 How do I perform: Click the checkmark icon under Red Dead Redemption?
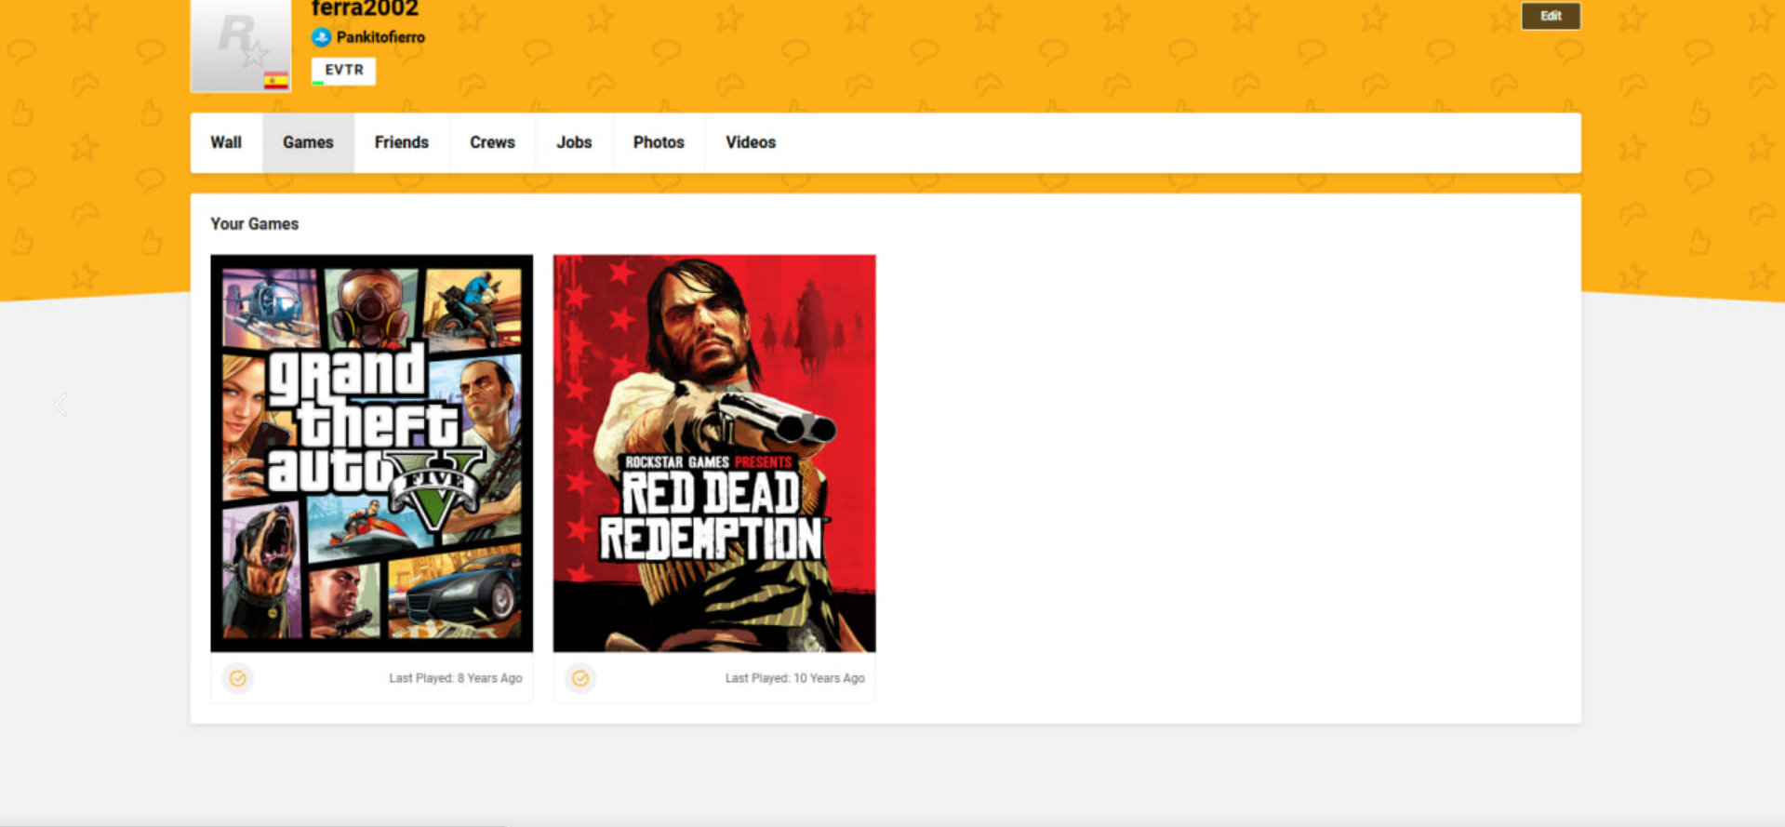coord(580,678)
